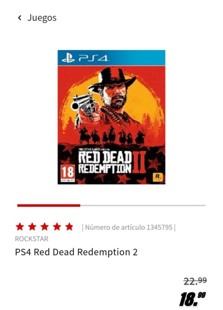Click the 18.99 sale price
223x310 pixels.
pyautogui.click(x=192, y=299)
